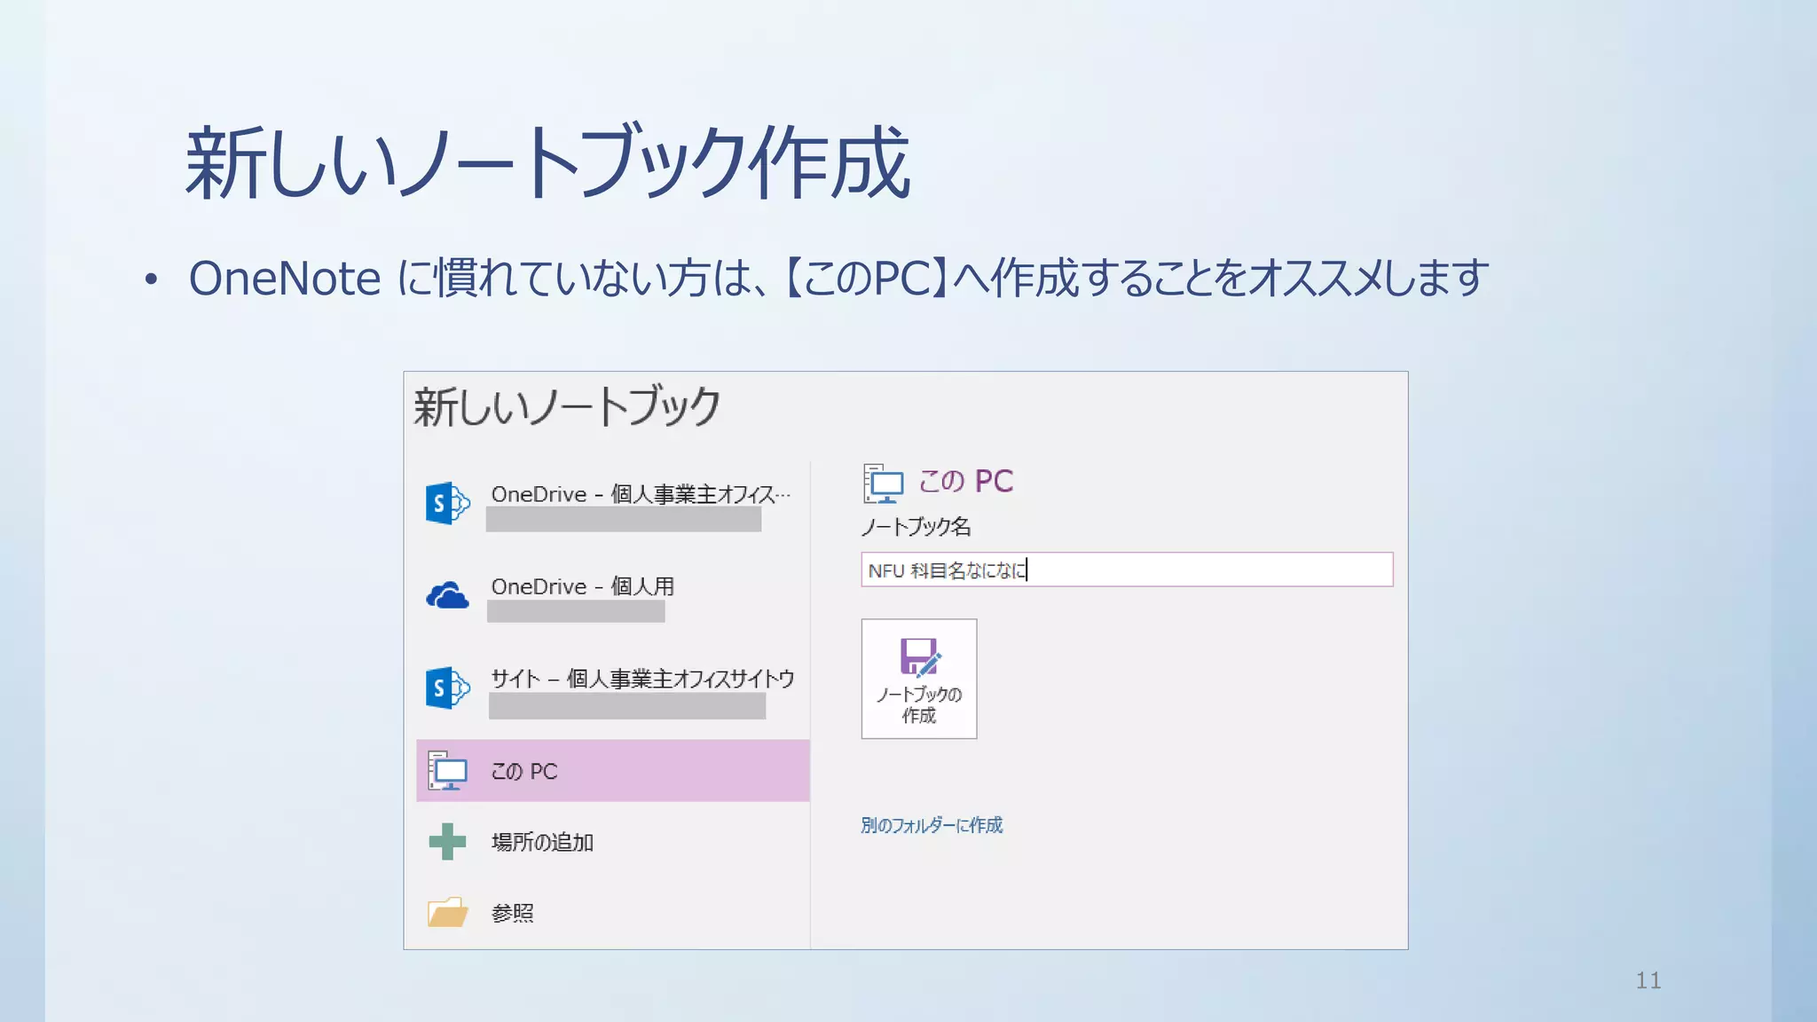Screen dimensions: 1817x1022
Task: Click the SharePoint icon beside サイト 個人事業主オフィスサイトウ
Action: (x=447, y=688)
